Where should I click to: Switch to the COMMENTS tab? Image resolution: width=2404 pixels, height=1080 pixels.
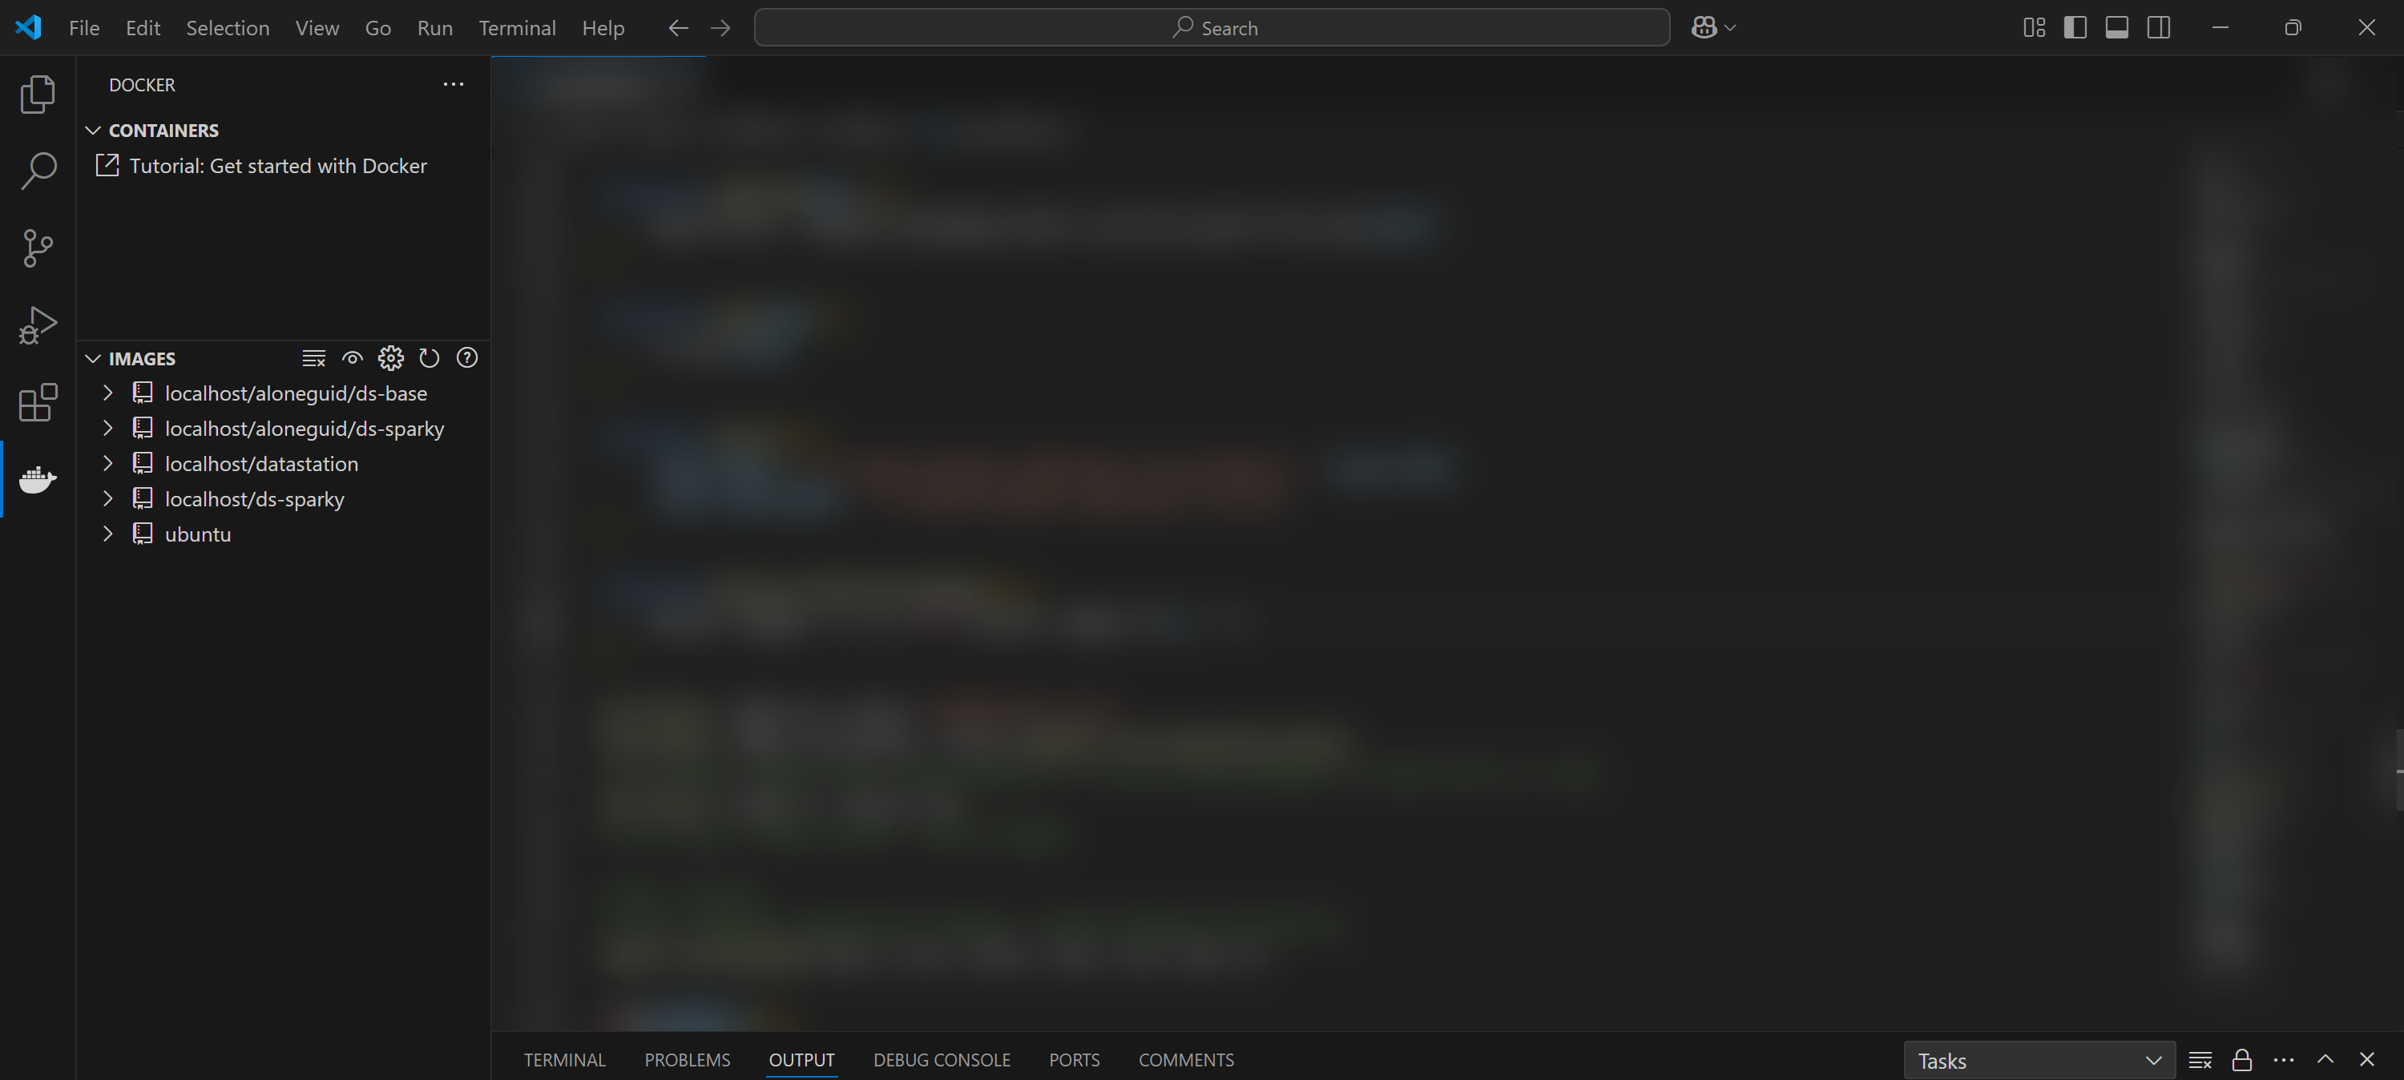(1186, 1061)
